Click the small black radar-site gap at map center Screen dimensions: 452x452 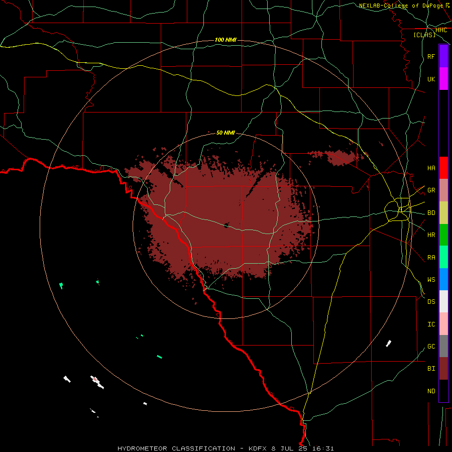(227, 225)
